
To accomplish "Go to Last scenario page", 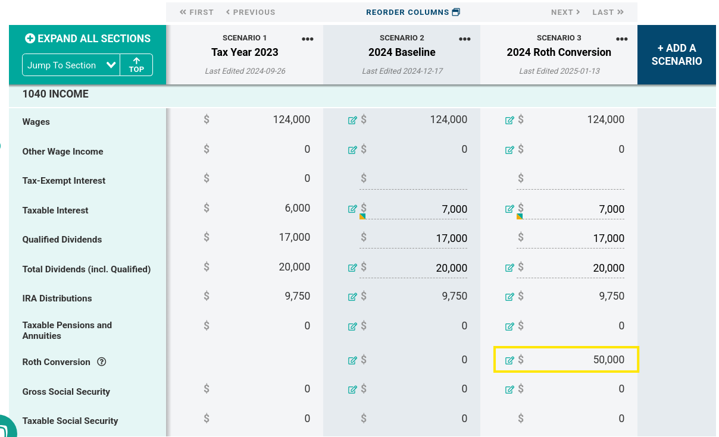I will pyautogui.click(x=608, y=12).
